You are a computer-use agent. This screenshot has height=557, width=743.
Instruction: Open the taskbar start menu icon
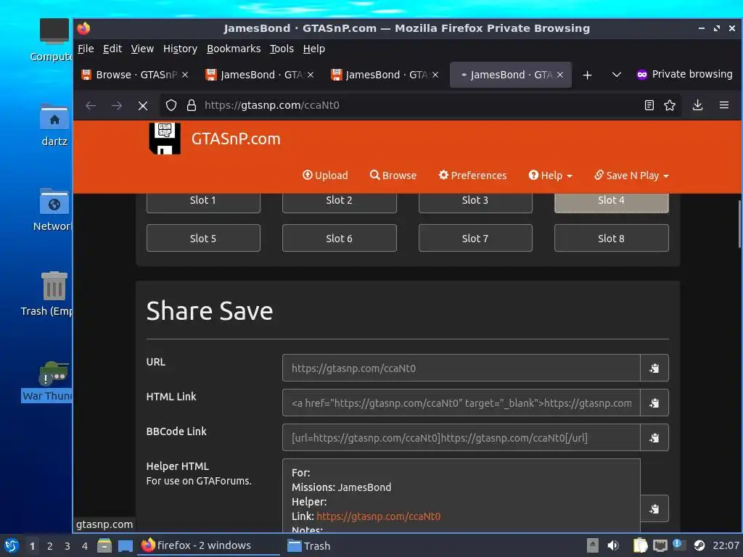pyautogui.click(x=12, y=545)
